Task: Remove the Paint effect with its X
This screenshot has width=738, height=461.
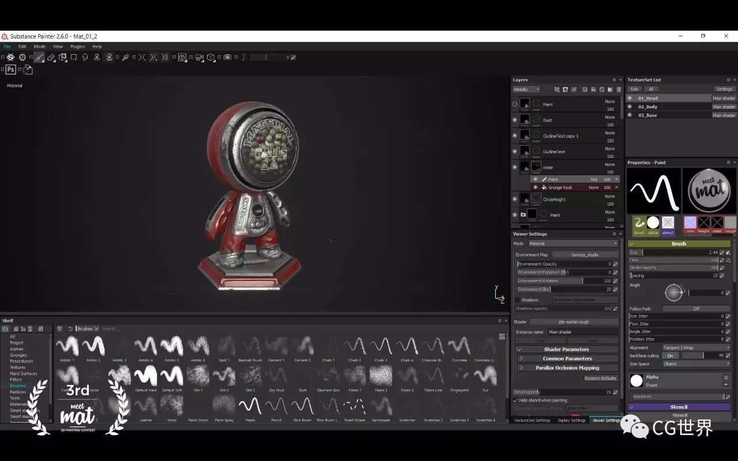Action: (x=616, y=179)
